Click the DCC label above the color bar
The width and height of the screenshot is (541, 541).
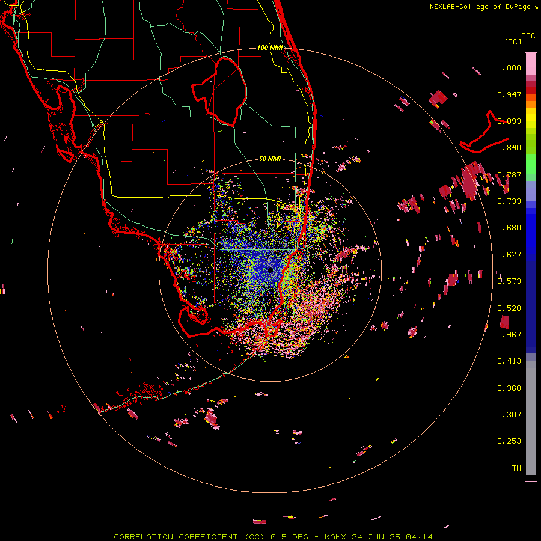point(528,36)
